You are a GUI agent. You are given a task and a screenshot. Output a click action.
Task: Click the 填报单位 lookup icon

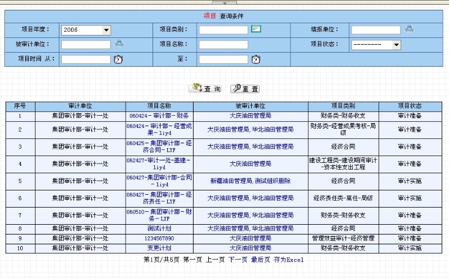point(409,29)
